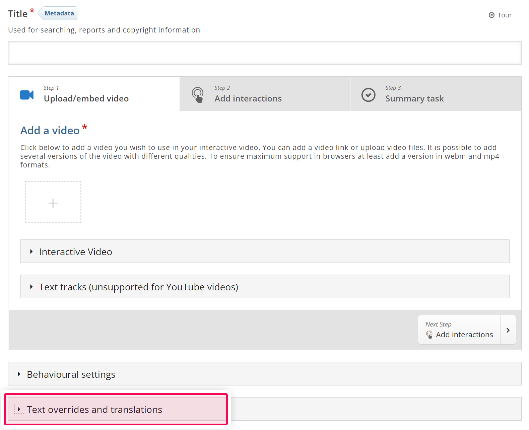
Task: Expand Behavioural settings panel
Action: [265, 374]
